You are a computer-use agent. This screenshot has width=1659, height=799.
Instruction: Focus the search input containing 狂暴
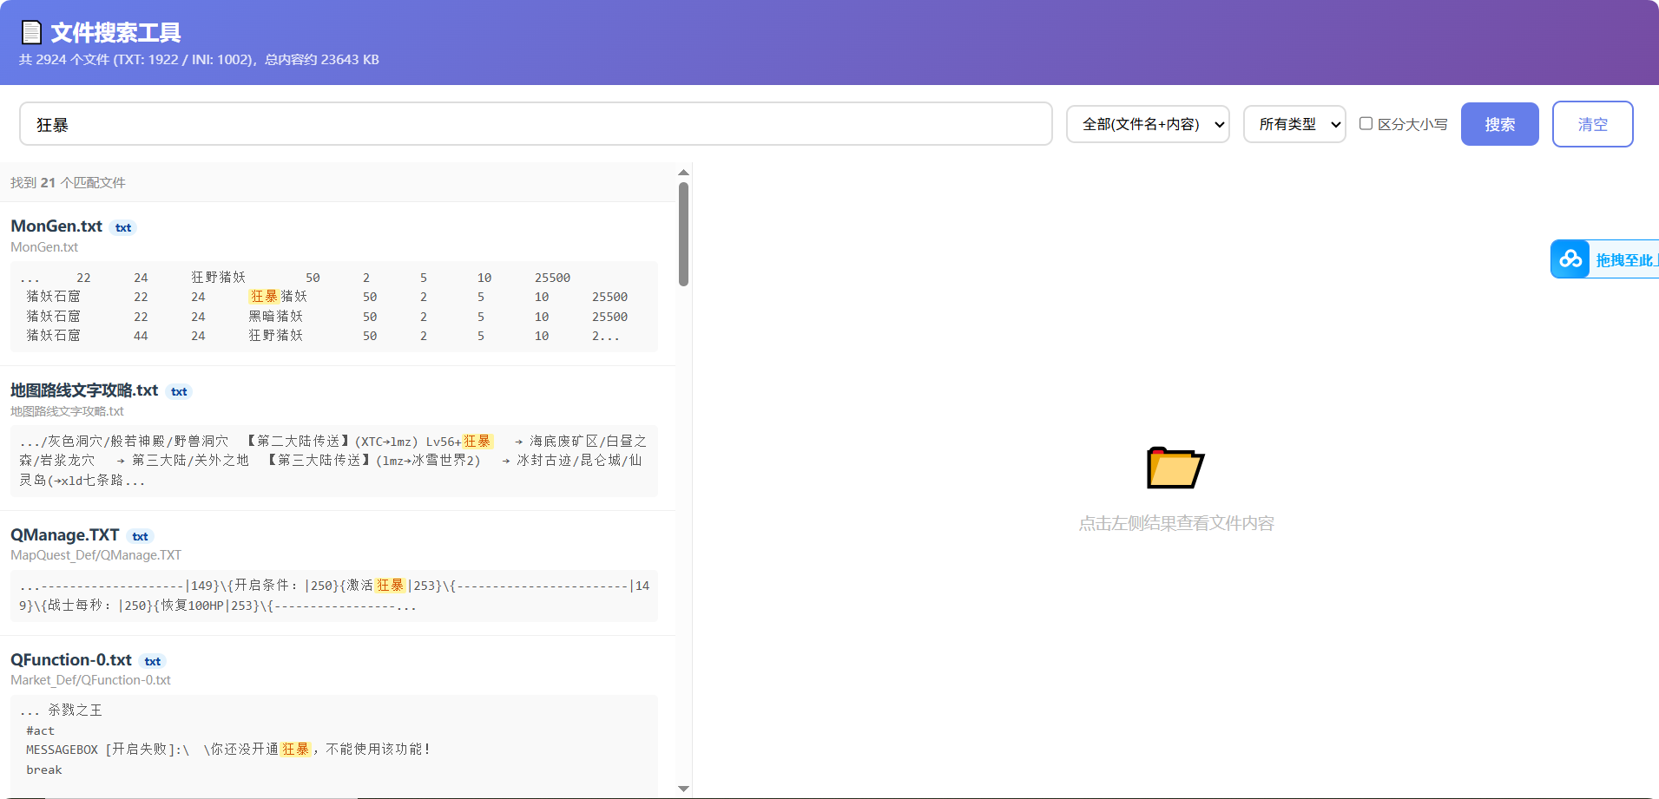pyautogui.click(x=536, y=124)
